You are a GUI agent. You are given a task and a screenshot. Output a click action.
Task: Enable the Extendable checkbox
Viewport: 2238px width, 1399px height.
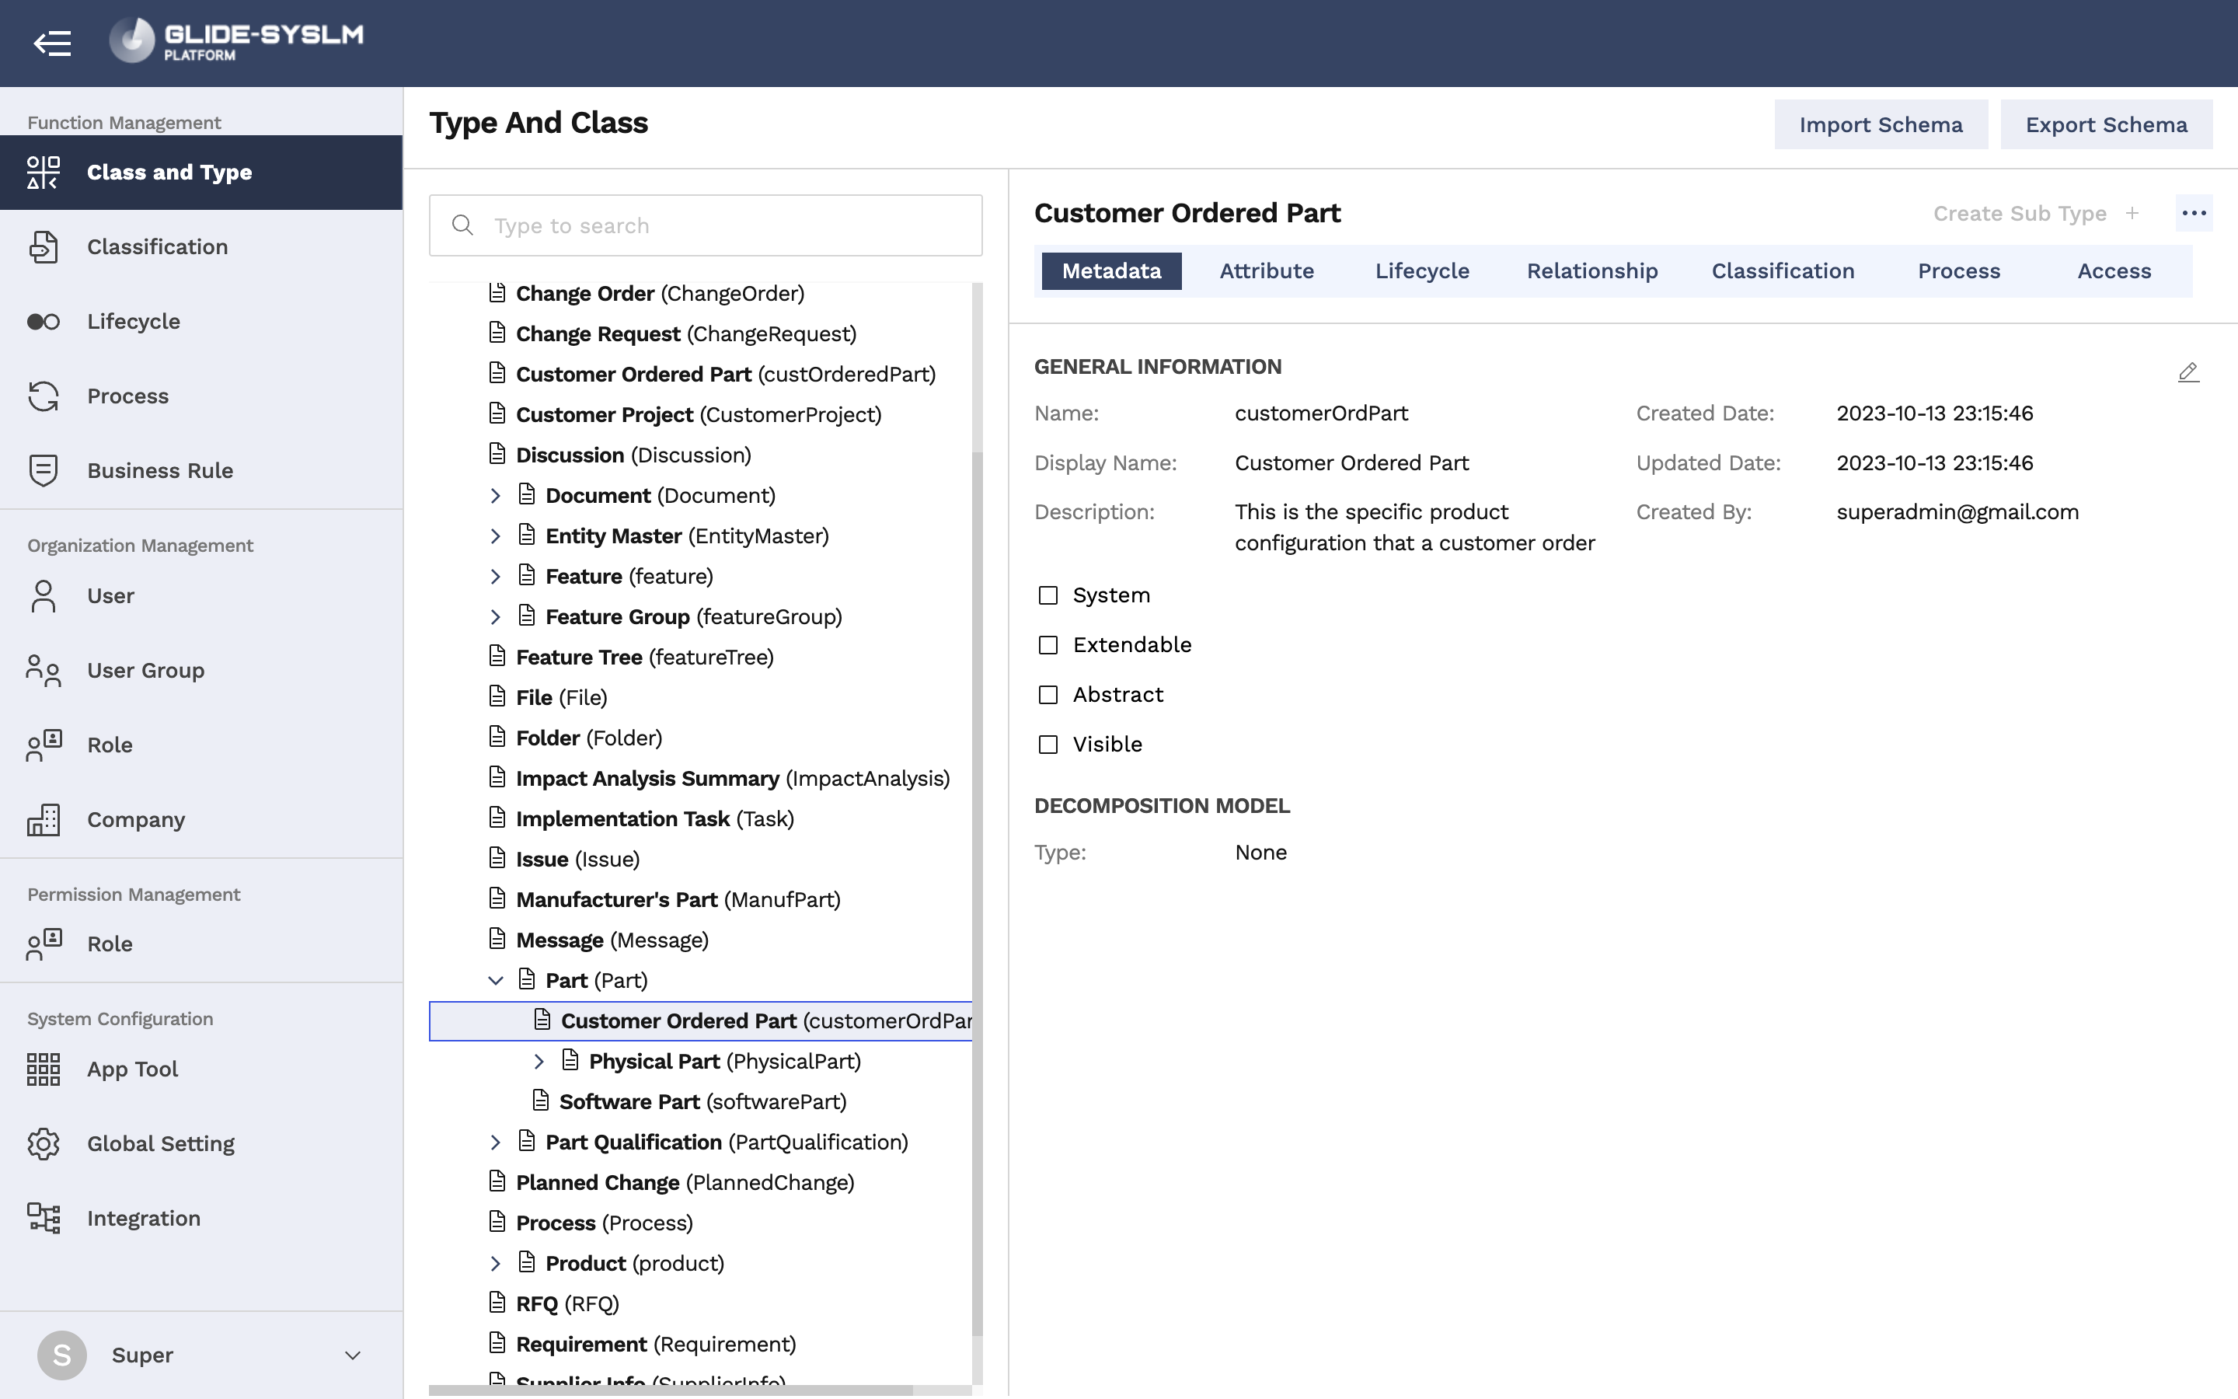coord(1048,645)
